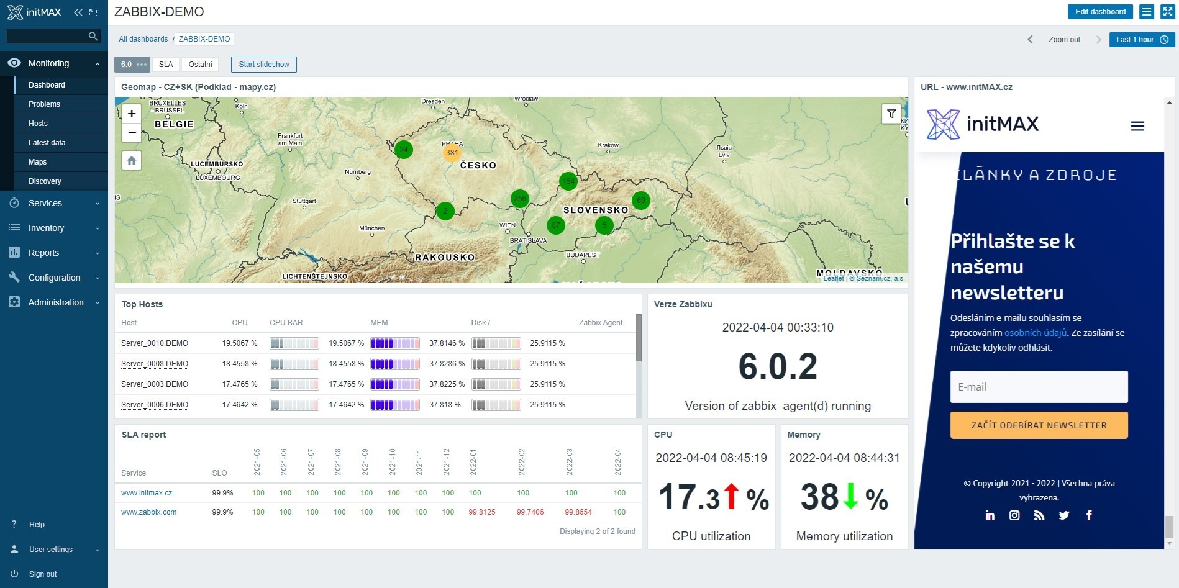Image resolution: width=1179 pixels, height=588 pixels.
Task: Open page options dots on 6.0 tab
Action: (x=142, y=65)
